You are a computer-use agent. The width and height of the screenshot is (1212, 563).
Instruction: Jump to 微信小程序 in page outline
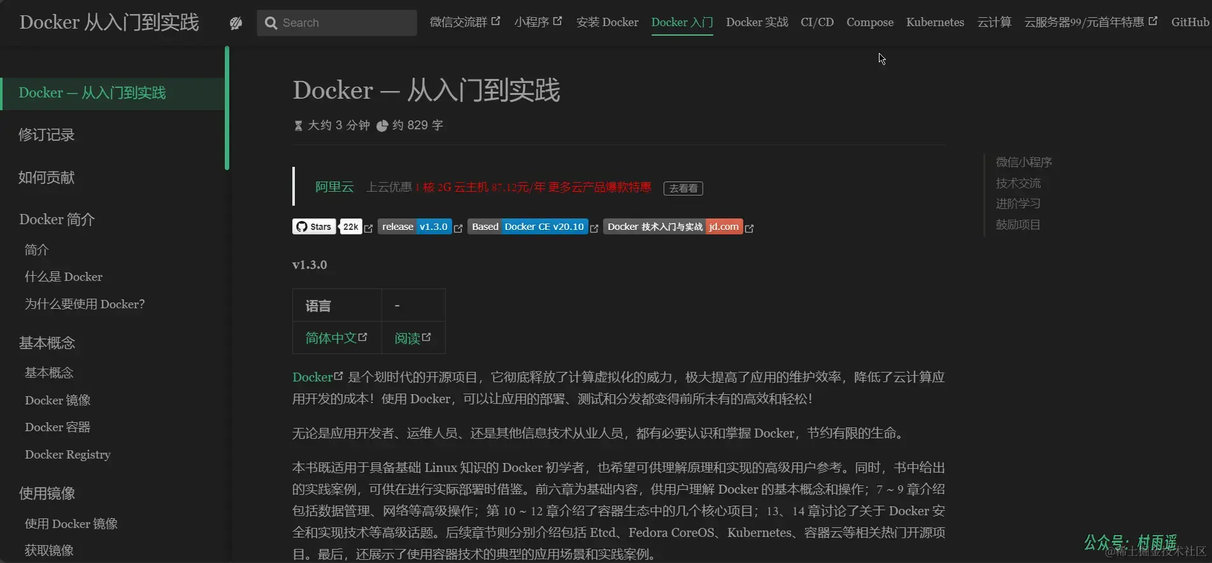coord(1023,162)
